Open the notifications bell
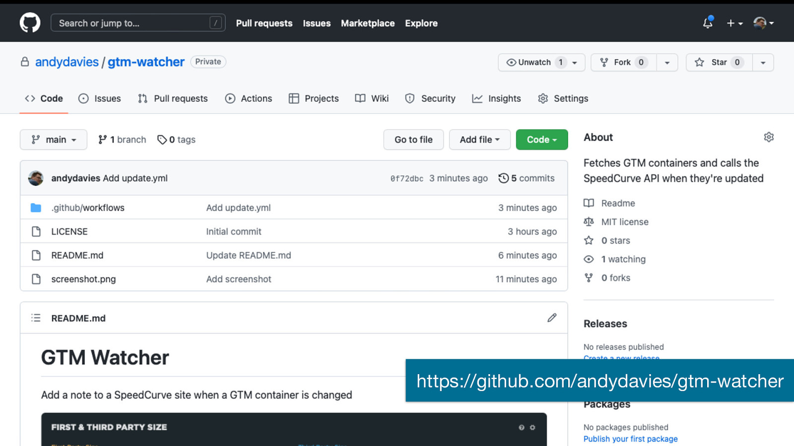This screenshot has height=446, width=794. pos(708,23)
